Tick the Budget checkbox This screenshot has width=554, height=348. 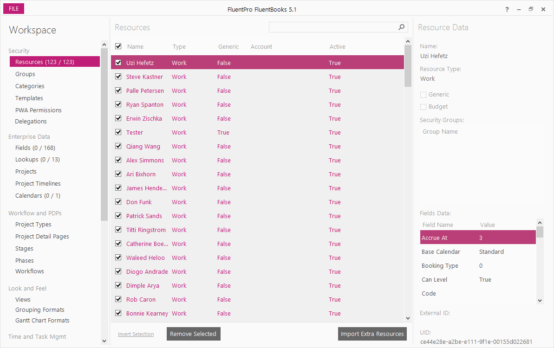tap(423, 107)
